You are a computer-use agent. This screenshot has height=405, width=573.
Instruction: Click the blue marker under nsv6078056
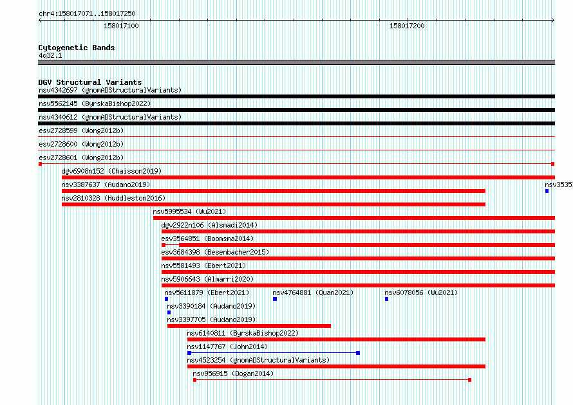pyautogui.click(x=387, y=299)
